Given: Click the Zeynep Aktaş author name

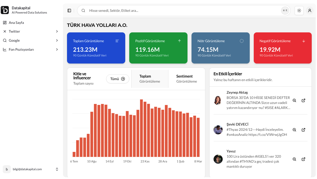Looking at the screenshot, I should (x=237, y=92).
